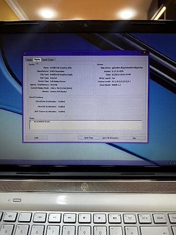
Task: Close the DirectX Diagnostic Tool window
Action: click(145, 52)
